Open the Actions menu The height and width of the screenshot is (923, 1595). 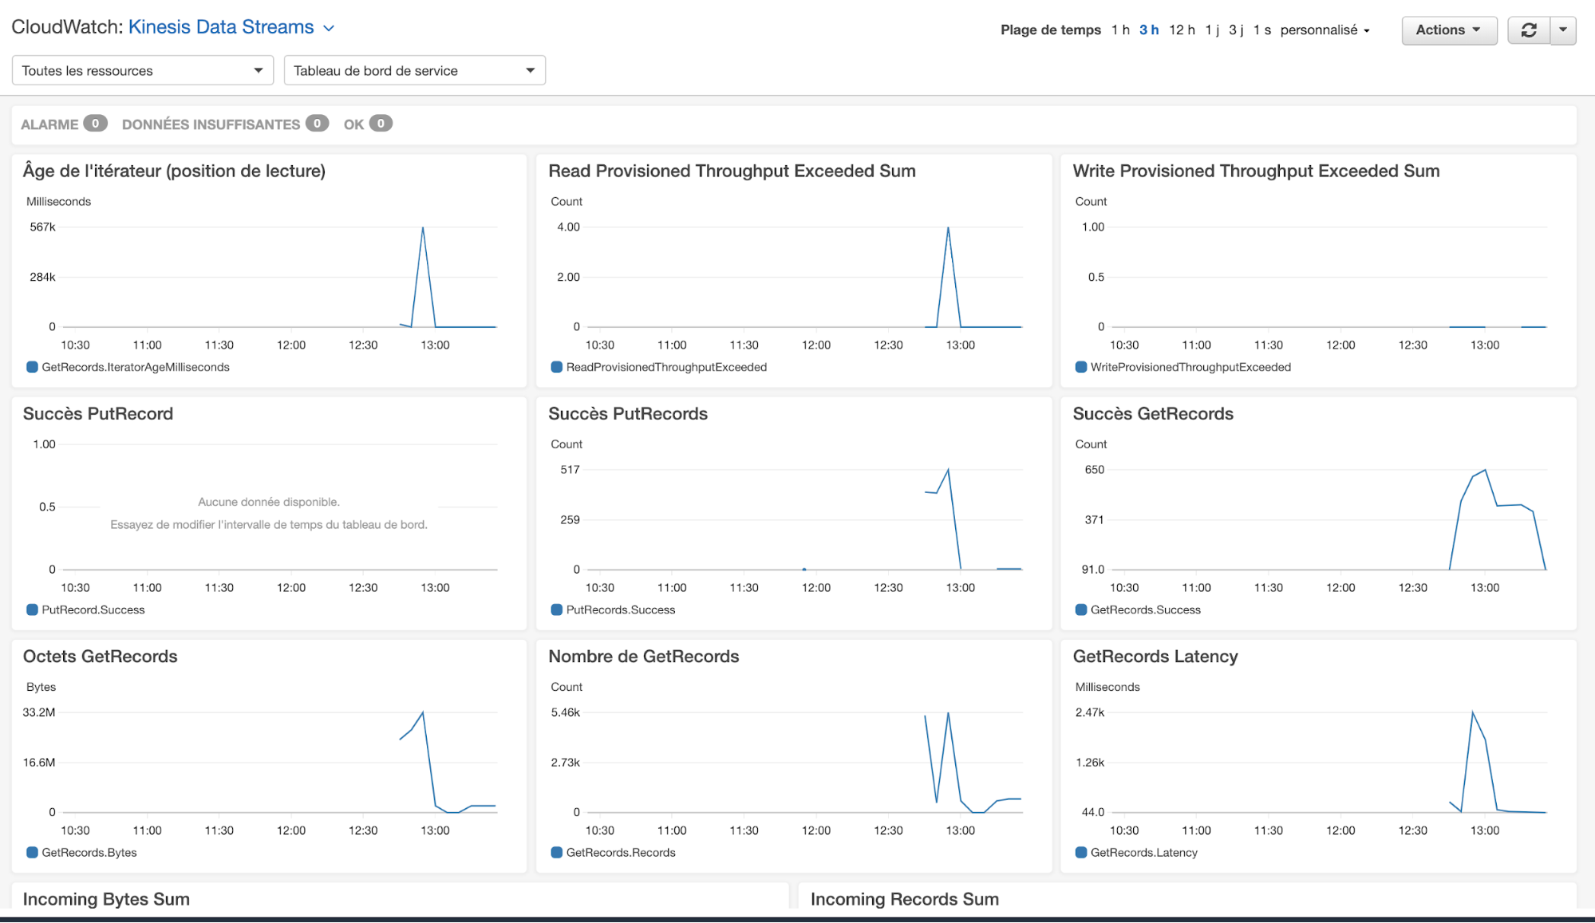tap(1449, 30)
